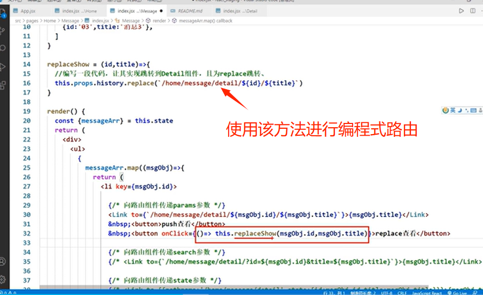Screen dimensions: 483x295
Task: Click 'pages' in the breadcrumb
Action: (x=32, y=21)
